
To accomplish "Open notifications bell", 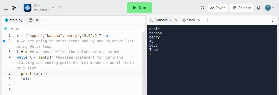I will point(258,8).
